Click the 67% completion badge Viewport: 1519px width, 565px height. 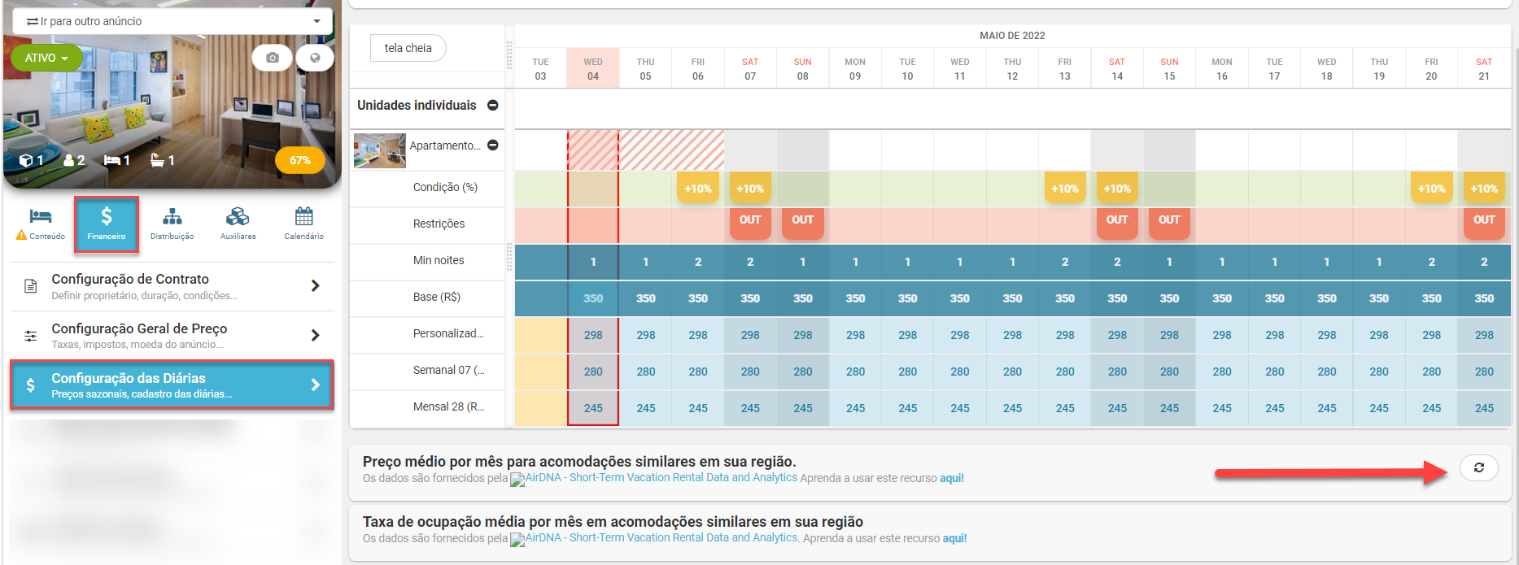tap(300, 160)
